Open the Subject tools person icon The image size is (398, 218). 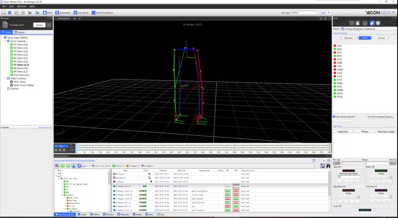(x=358, y=23)
